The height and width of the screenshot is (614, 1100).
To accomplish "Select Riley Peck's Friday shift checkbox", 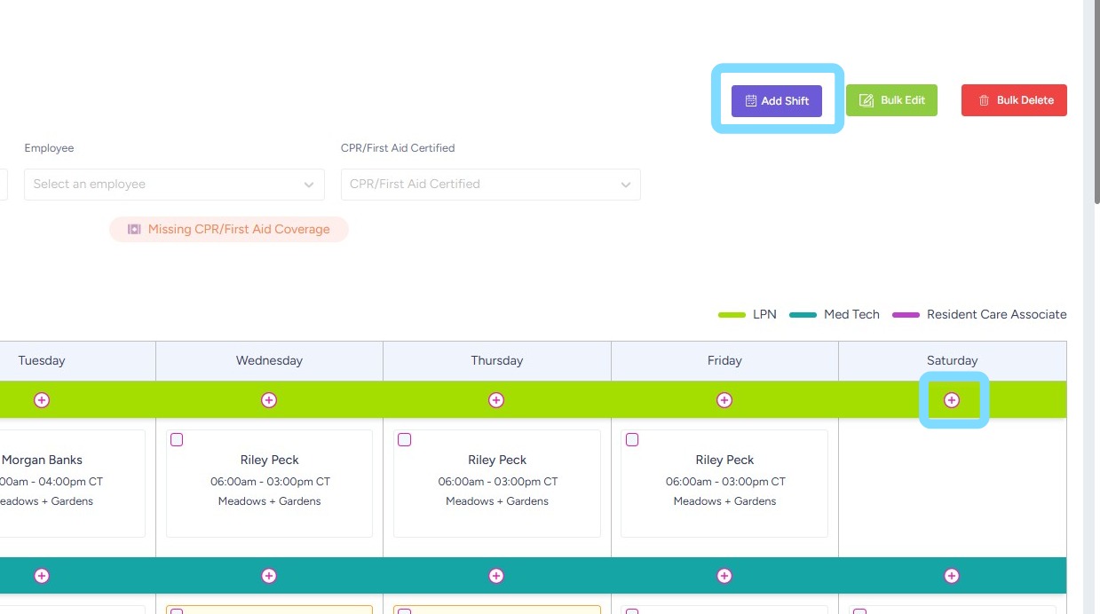I will click(632, 440).
